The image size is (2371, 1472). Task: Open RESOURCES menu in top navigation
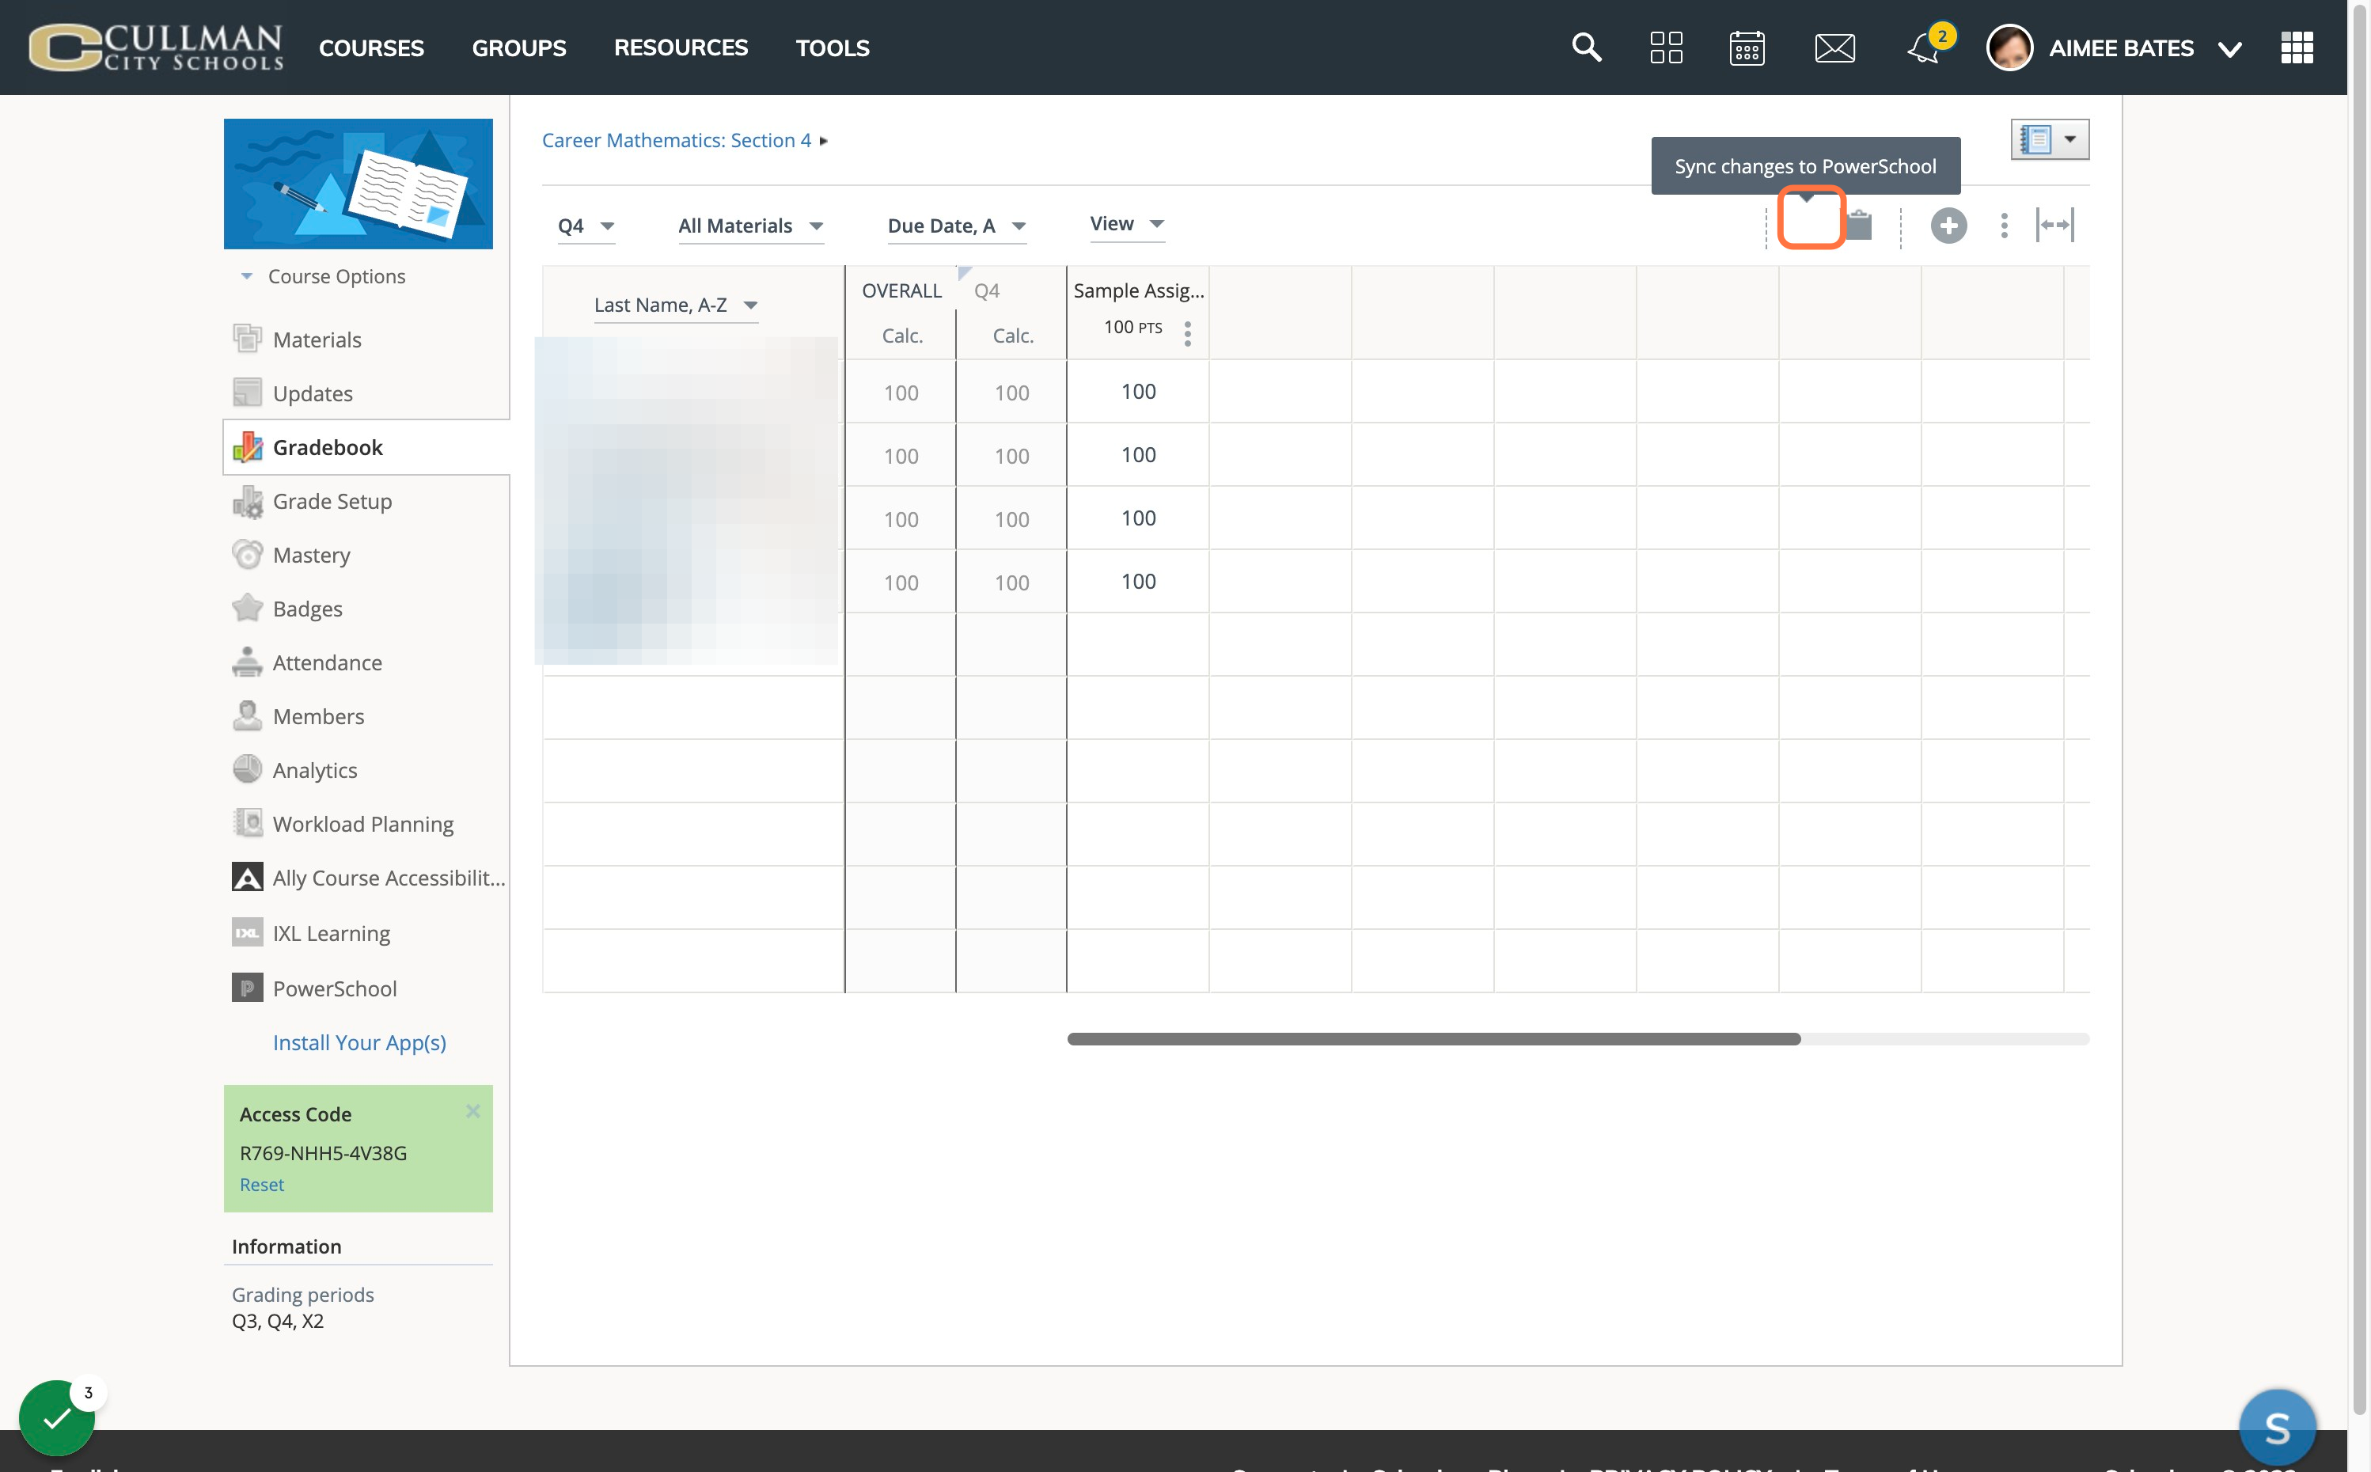tap(681, 47)
